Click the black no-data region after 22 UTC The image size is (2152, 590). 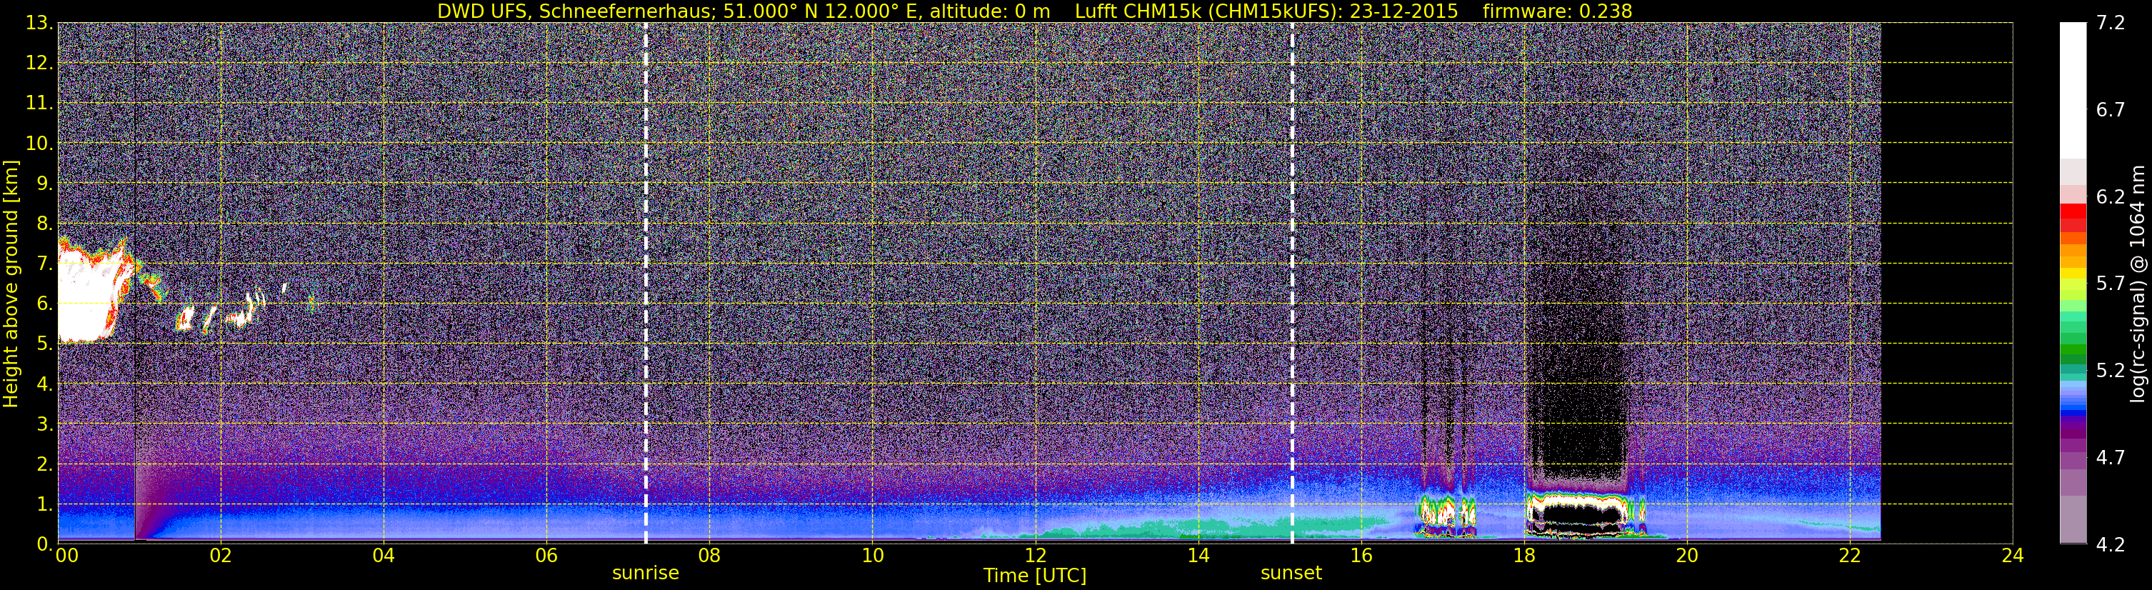pyautogui.click(x=1946, y=284)
